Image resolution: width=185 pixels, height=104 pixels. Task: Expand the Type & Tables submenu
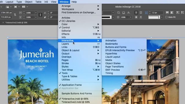click(x=80, y=76)
